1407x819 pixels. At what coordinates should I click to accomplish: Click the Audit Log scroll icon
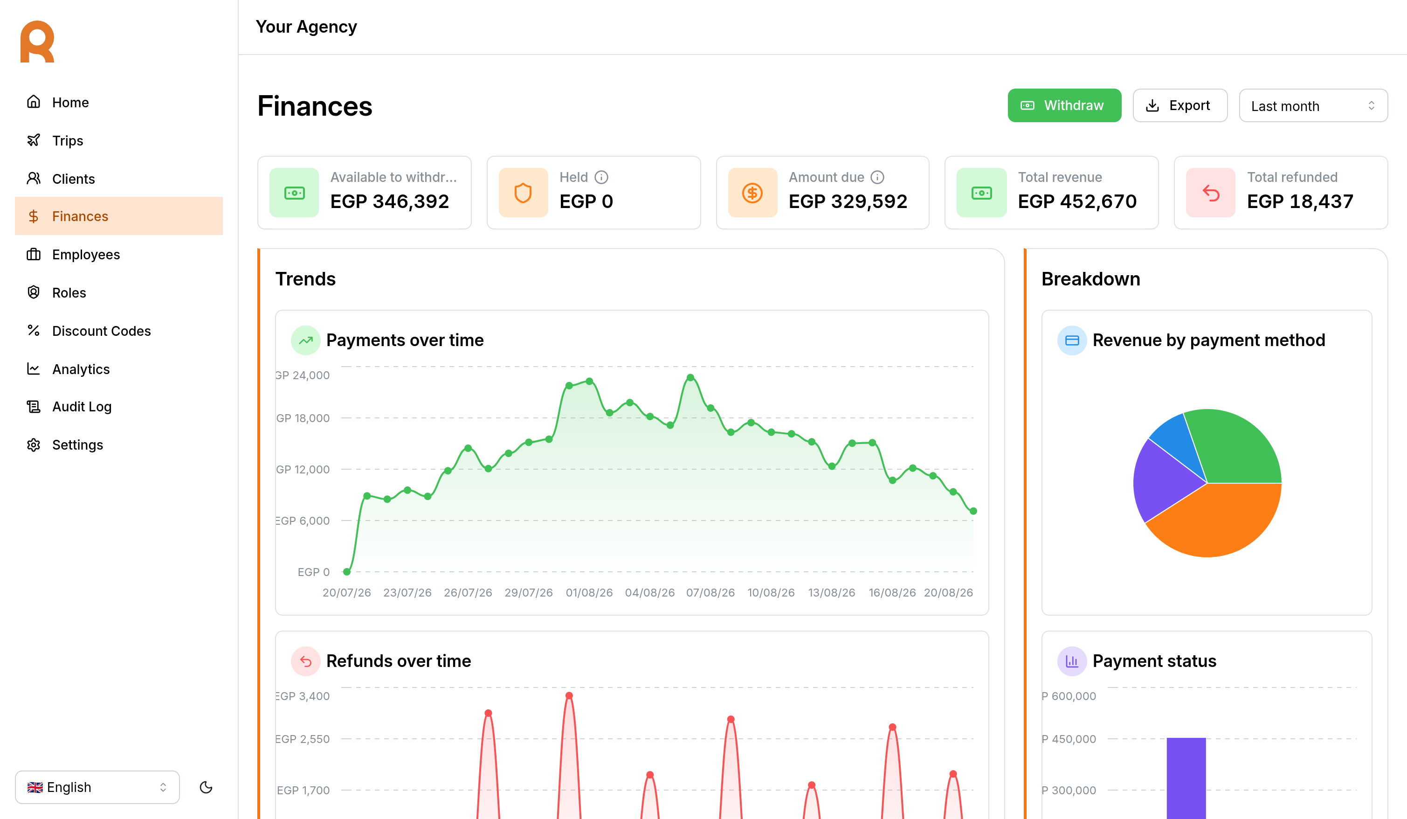(34, 406)
